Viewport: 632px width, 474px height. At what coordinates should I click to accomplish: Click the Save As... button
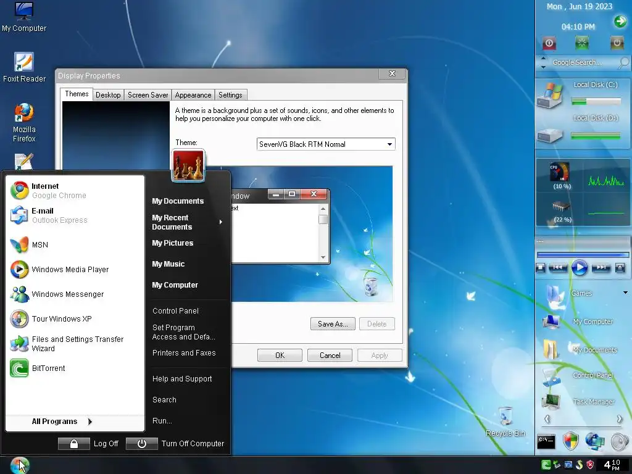coord(333,323)
